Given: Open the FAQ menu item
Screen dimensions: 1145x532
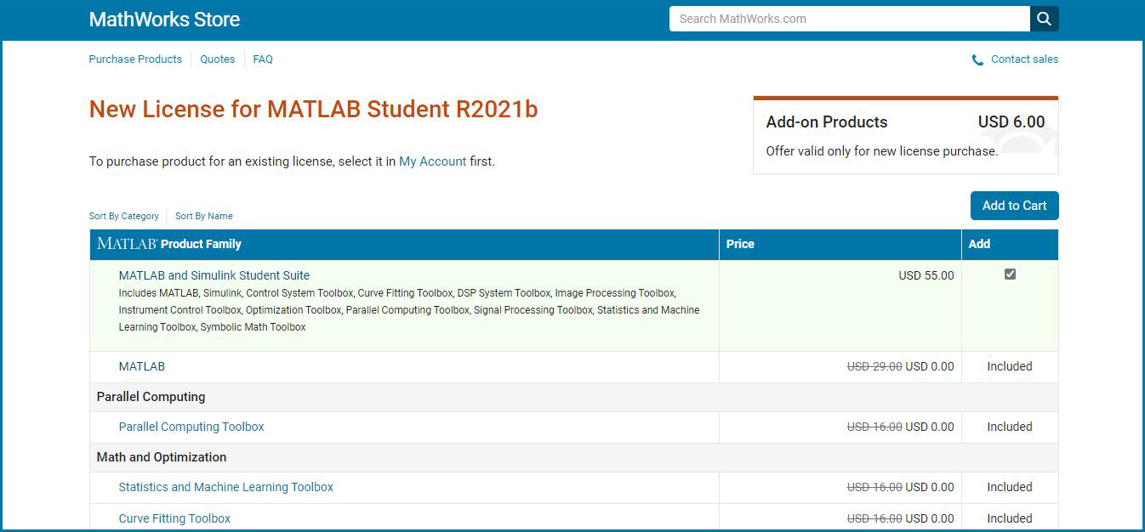Looking at the screenshot, I should (x=263, y=59).
